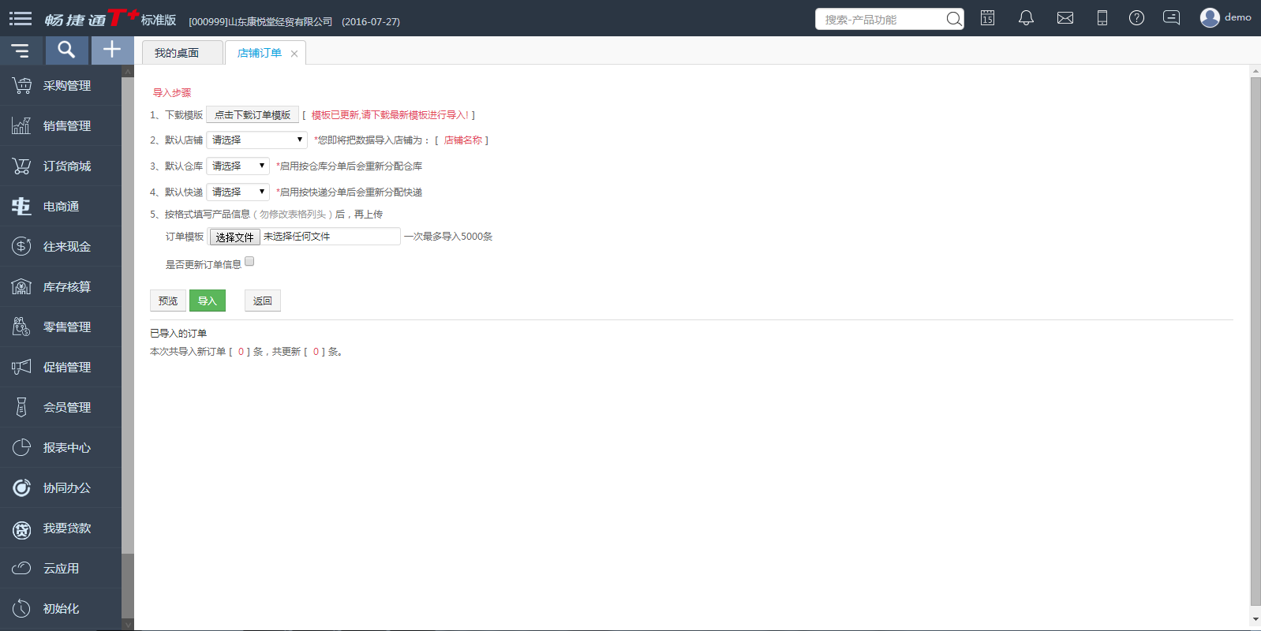Click the chat message icon
The image size is (1261, 631).
1172,18
